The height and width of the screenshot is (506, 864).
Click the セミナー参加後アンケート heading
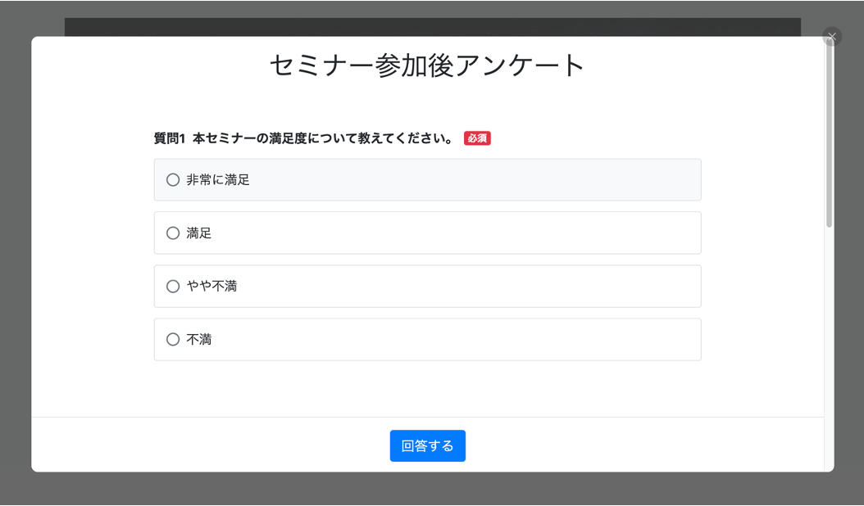pyautogui.click(x=427, y=66)
